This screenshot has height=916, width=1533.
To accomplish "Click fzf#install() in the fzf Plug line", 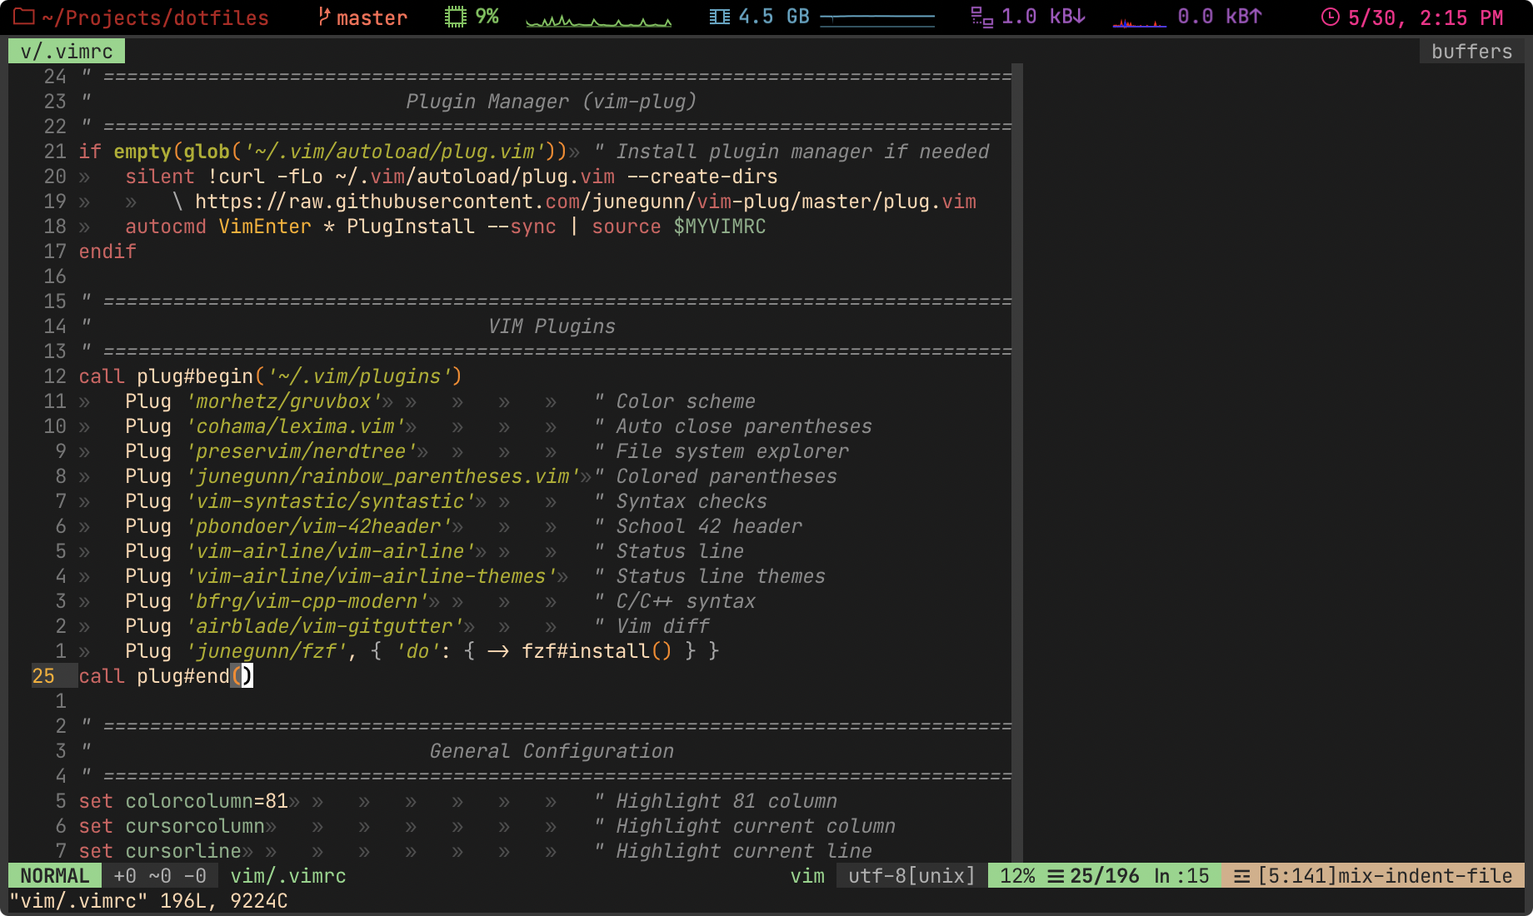I will click(596, 651).
